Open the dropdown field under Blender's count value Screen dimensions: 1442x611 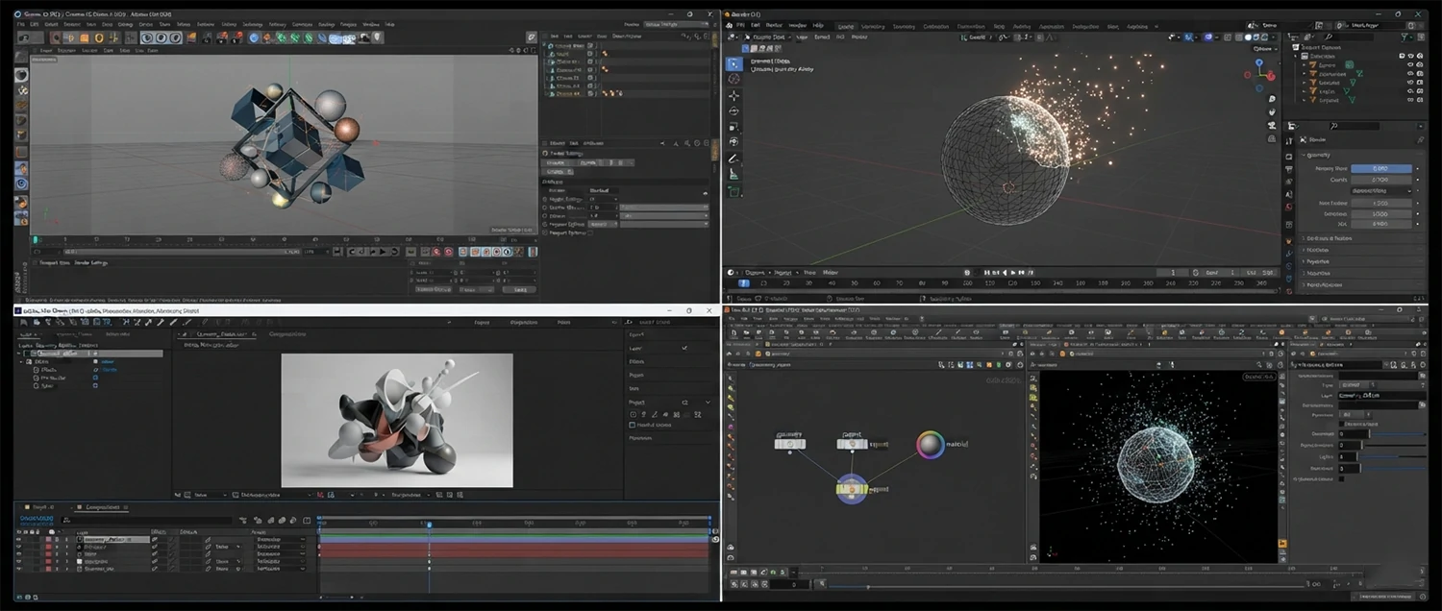coord(1381,191)
